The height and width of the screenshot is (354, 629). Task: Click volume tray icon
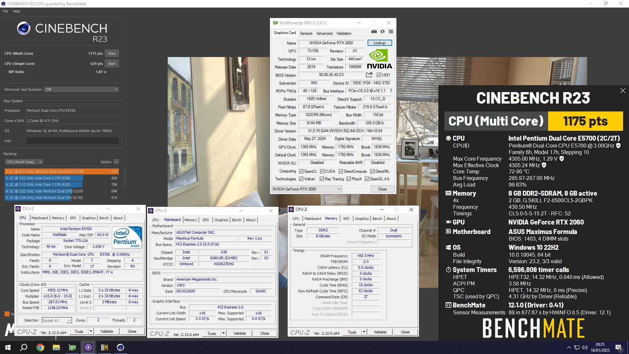585,347
